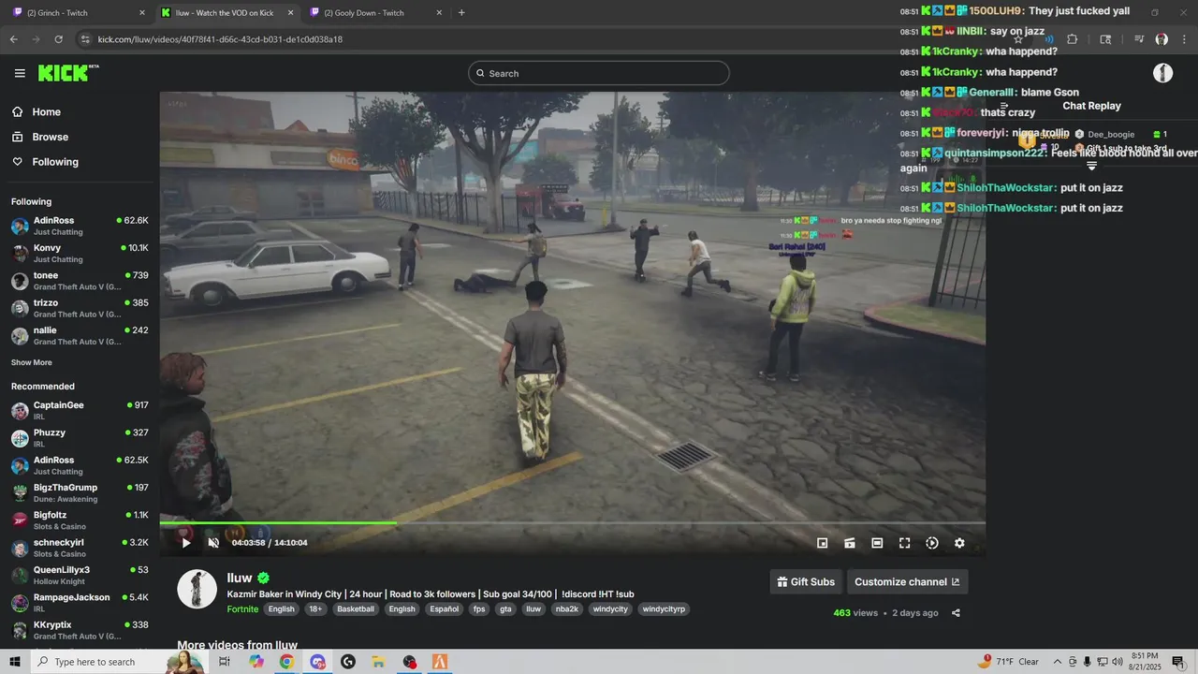The height and width of the screenshot is (674, 1198).
Task: Go back with the browser back arrow
Action: [x=13, y=39]
